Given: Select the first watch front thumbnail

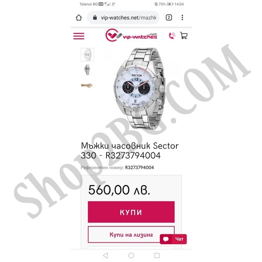Looking at the screenshot, I should point(88,54).
